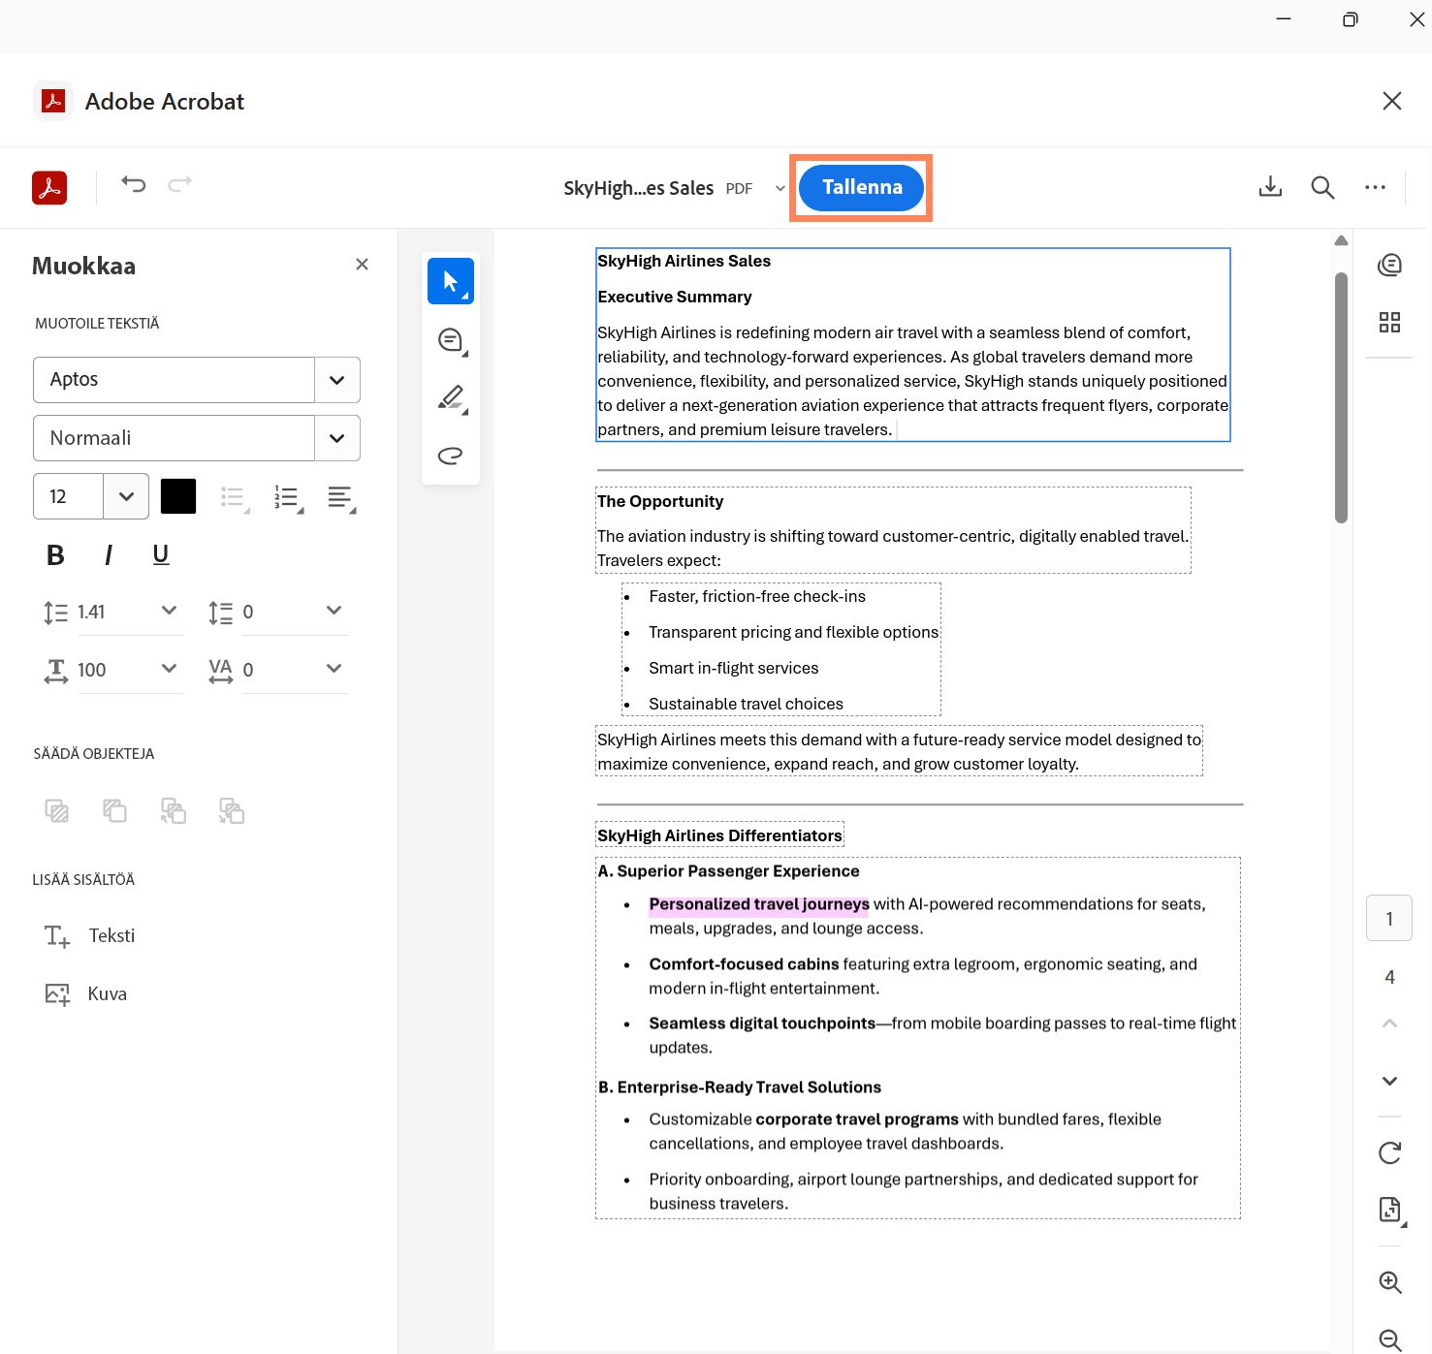Image resolution: width=1432 pixels, height=1354 pixels.
Task: Expand paragraph spacing dropdown showing 0
Action: point(334,611)
